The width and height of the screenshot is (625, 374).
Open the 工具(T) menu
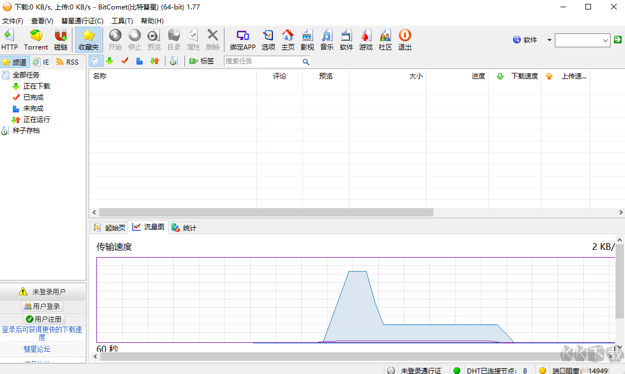click(122, 21)
